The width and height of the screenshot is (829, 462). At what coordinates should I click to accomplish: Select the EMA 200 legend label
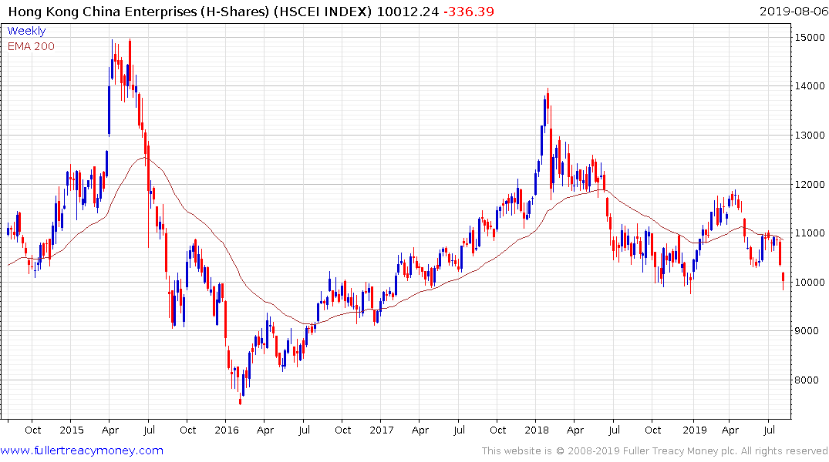coord(31,46)
